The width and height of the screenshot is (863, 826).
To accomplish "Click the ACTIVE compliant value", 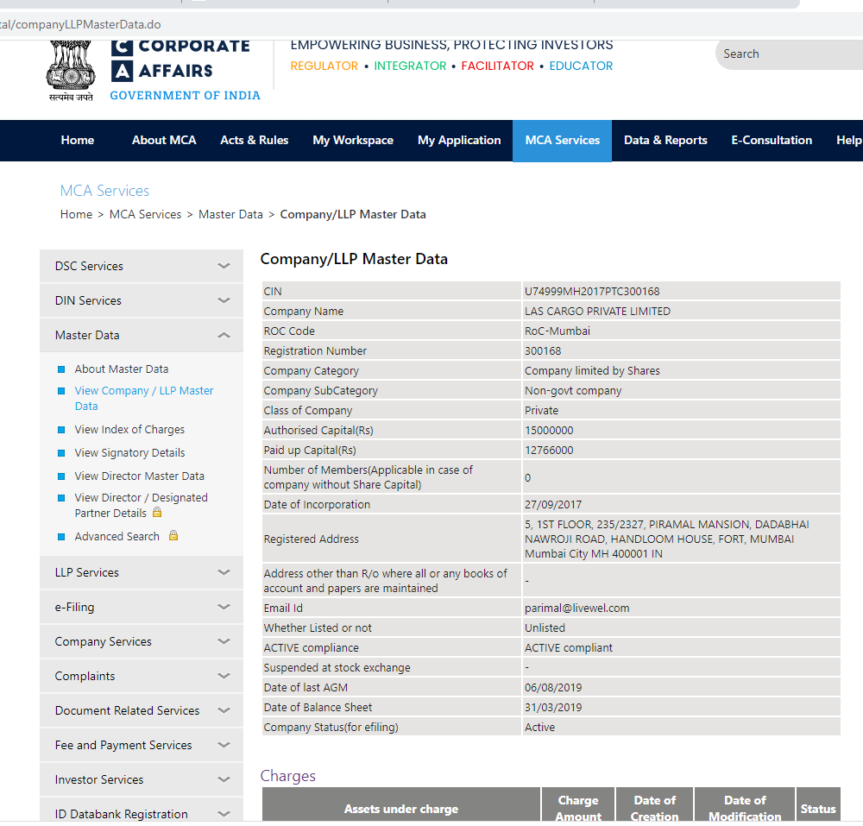I will pos(569,647).
